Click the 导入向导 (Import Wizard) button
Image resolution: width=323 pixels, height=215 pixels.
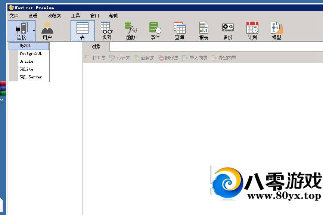pyautogui.click(x=195, y=58)
